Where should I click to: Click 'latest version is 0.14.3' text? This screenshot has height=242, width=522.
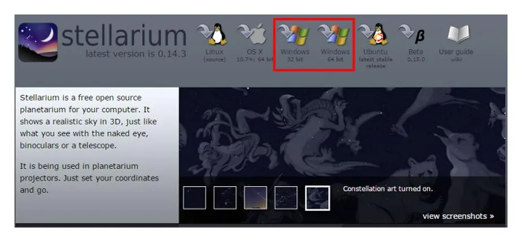pos(136,54)
